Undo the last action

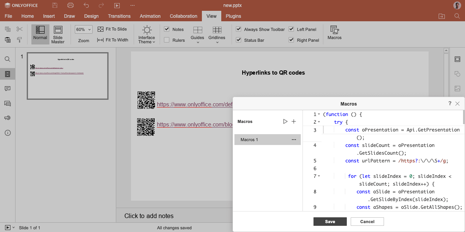click(86, 5)
